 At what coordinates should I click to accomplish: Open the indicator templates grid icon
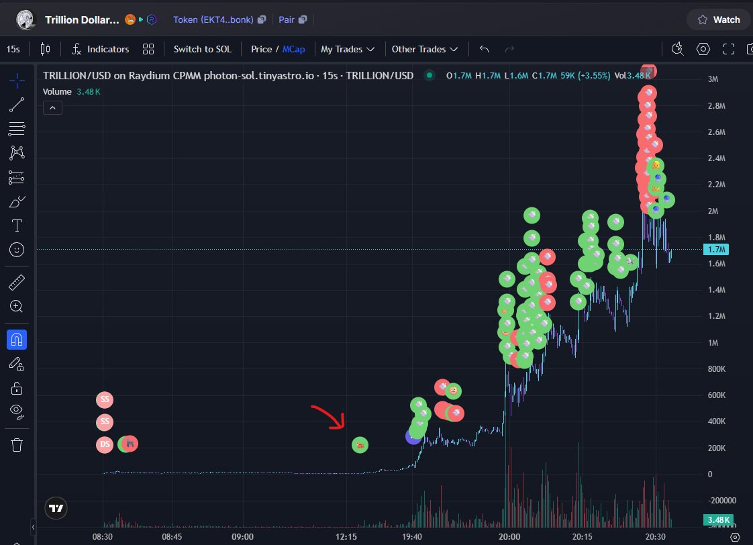pos(148,49)
